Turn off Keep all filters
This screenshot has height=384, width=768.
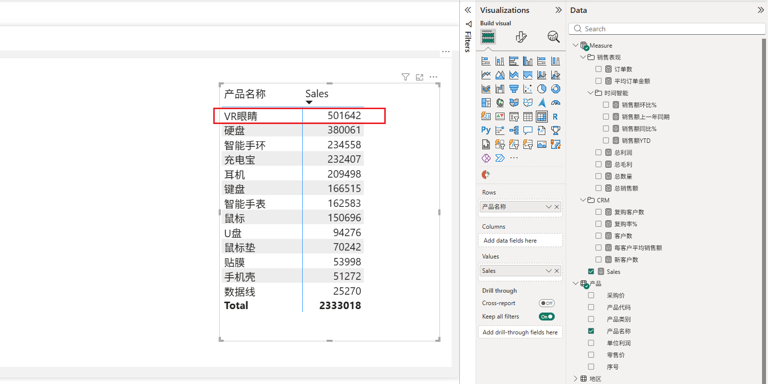click(x=546, y=317)
